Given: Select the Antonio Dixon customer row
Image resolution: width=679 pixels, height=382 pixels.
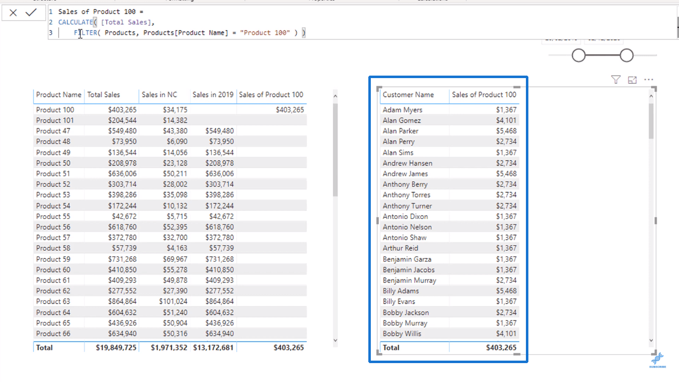Looking at the screenshot, I should [x=450, y=216].
